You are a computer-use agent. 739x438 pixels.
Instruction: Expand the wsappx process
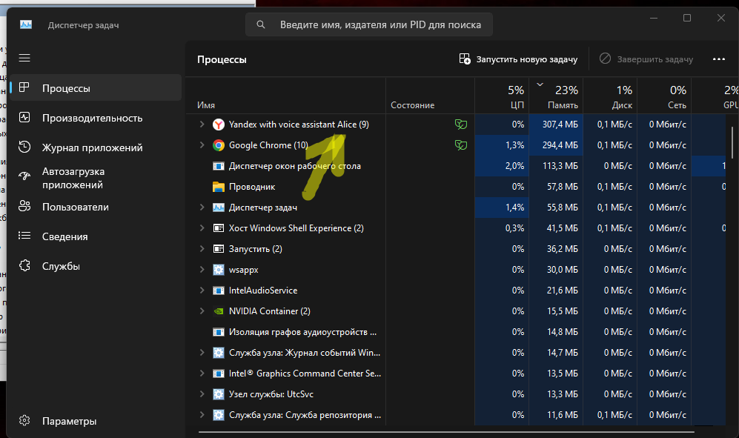pyautogui.click(x=202, y=270)
